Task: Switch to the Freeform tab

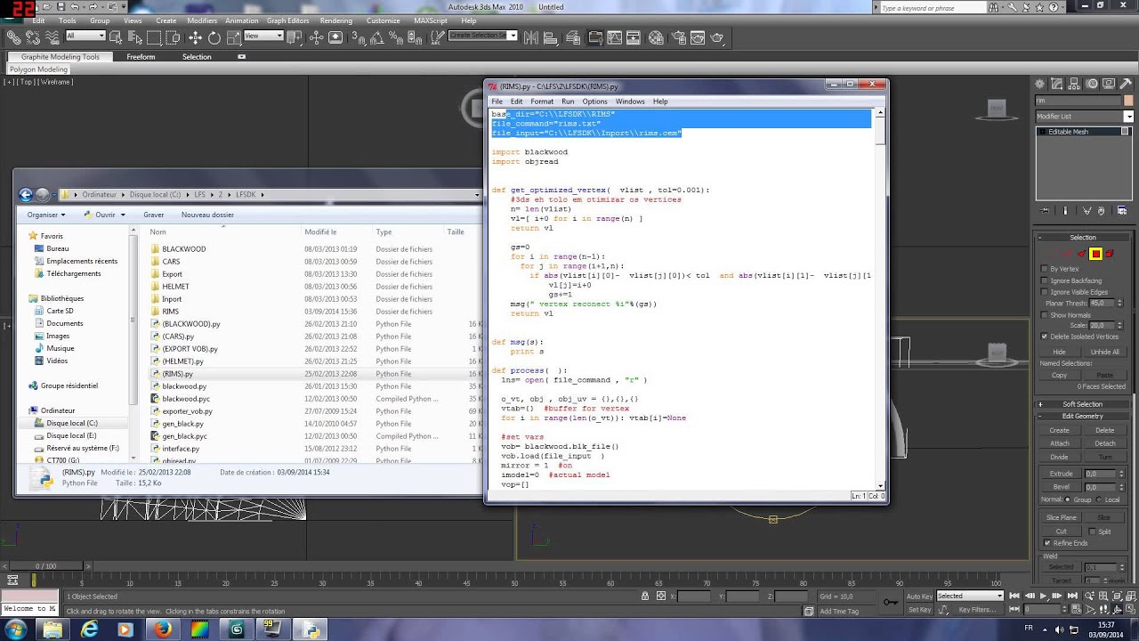Action: pyautogui.click(x=141, y=57)
